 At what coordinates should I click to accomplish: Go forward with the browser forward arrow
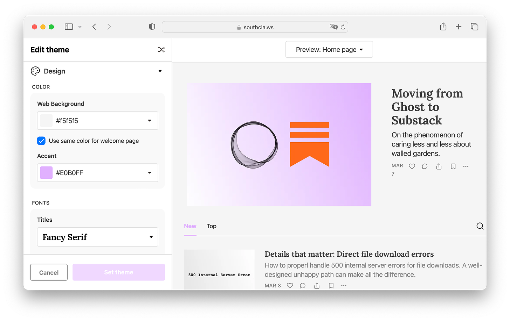pos(109,27)
